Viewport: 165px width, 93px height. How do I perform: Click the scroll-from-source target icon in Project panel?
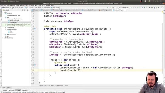(x=22, y=10)
